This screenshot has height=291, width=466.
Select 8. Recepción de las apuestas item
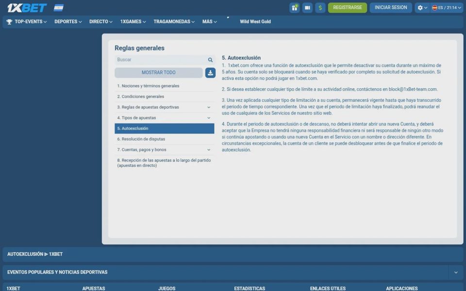(x=165, y=163)
